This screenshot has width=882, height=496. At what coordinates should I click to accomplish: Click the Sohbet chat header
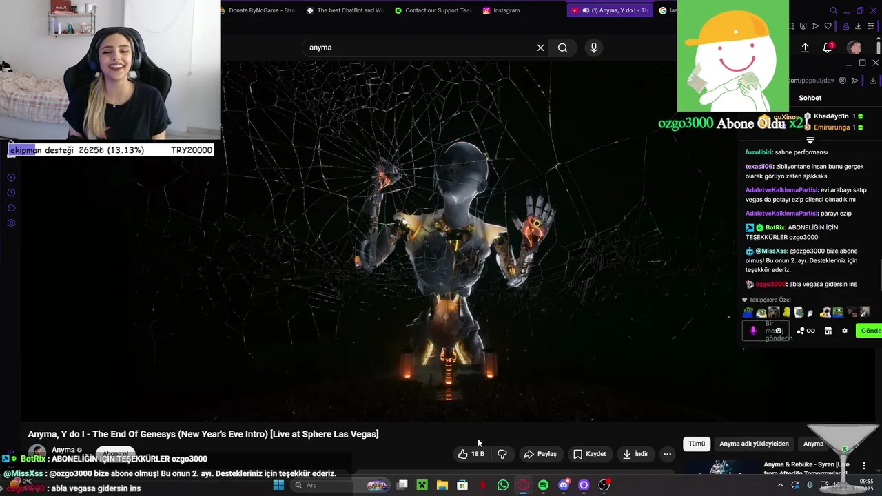(810, 98)
